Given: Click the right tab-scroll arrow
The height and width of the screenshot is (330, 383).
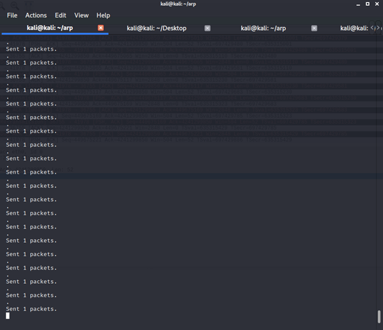Looking at the screenshot, I should pyautogui.click(x=378, y=28).
